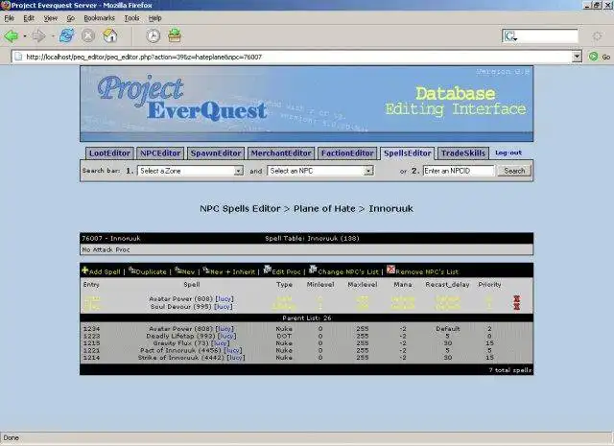
Task: Click the Edit Proc icon
Action: point(268,270)
